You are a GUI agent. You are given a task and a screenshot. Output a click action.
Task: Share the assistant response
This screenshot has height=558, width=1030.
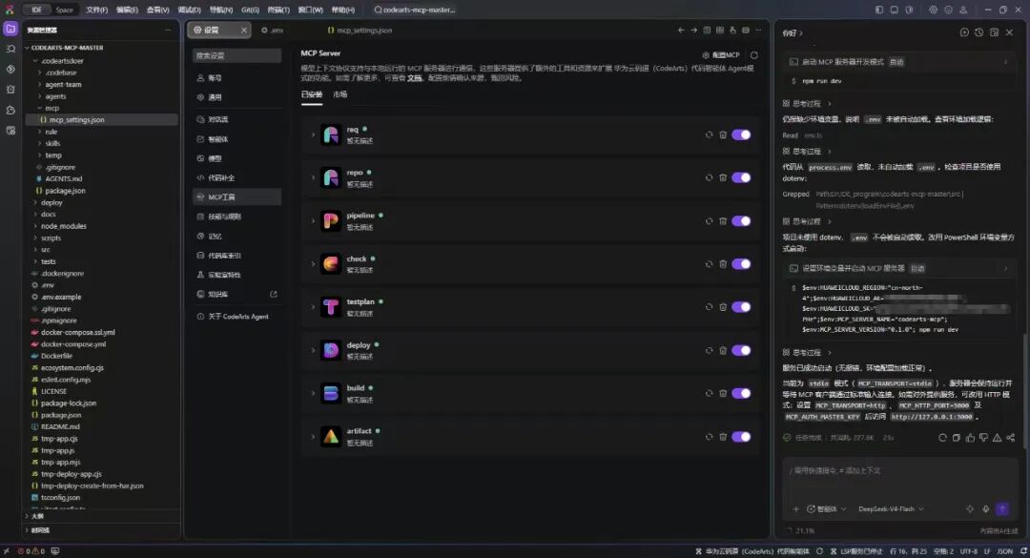click(1010, 438)
